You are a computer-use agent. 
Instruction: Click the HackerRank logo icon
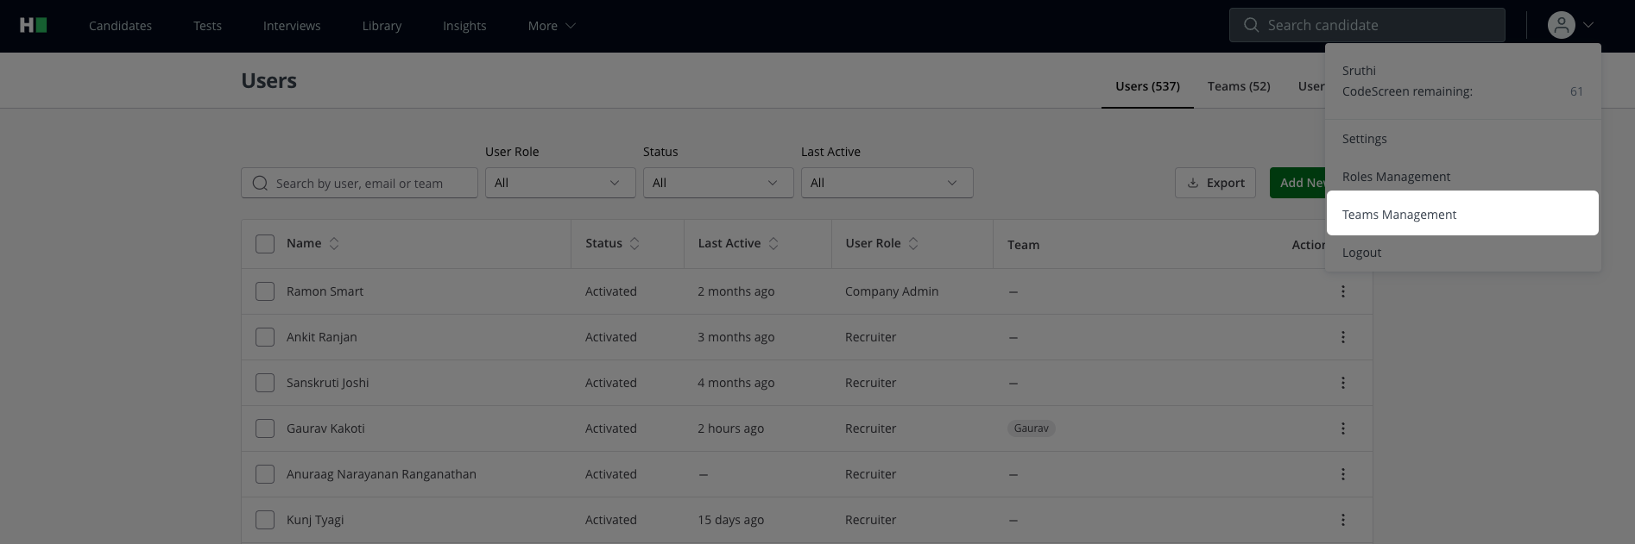33,26
